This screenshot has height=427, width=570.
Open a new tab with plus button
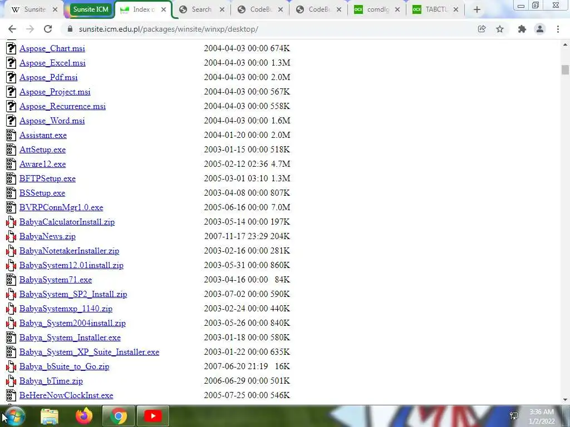477,9
